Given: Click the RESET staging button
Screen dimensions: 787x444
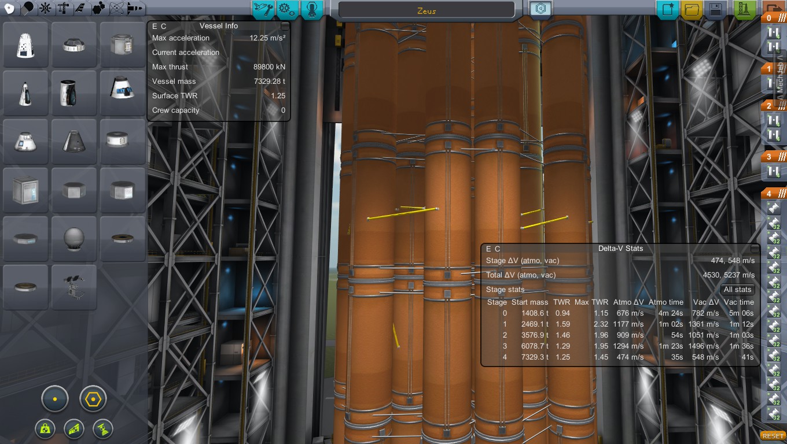Looking at the screenshot, I should 773,436.
